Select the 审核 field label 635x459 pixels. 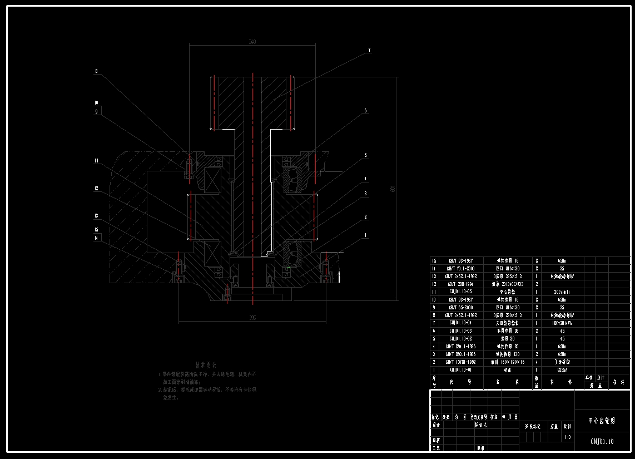[436, 441]
